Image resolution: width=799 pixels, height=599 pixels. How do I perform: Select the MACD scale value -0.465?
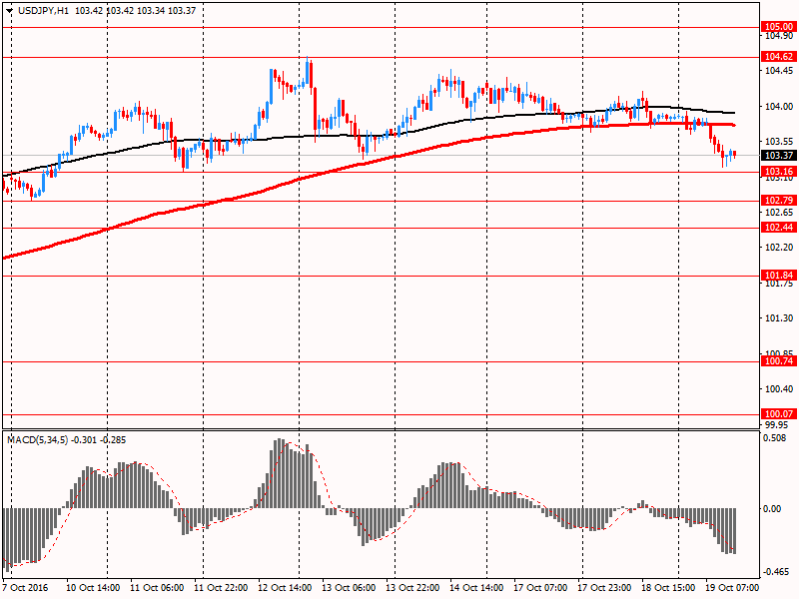click(x=774, y=572)
